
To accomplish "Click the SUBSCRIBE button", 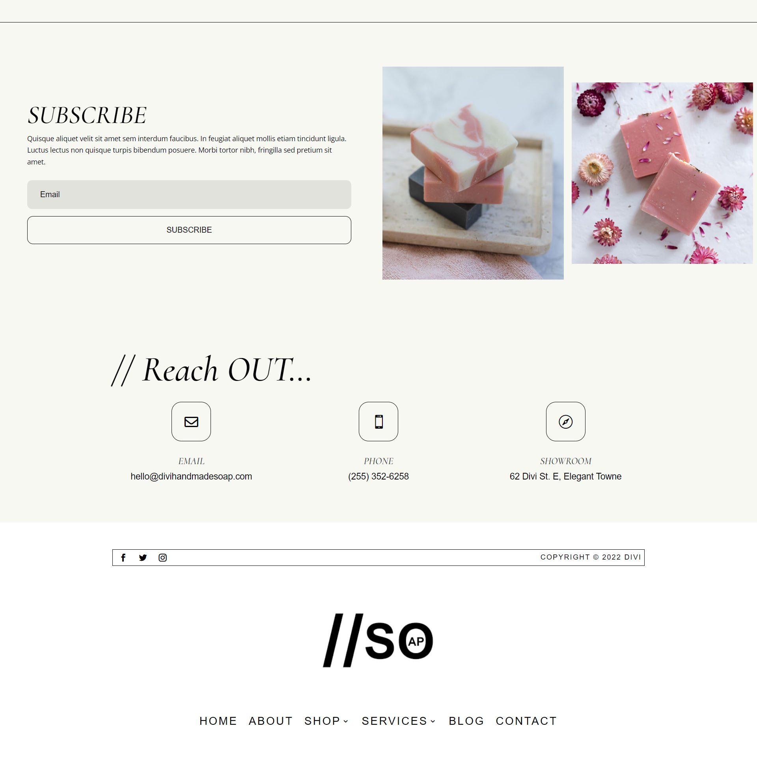I will [x=189, y=229].
